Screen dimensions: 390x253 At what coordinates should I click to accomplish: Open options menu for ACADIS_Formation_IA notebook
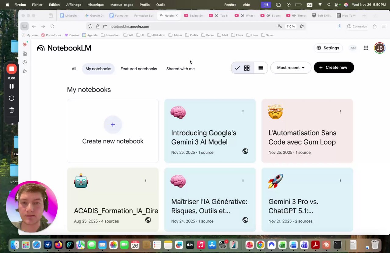pos(146,181)
